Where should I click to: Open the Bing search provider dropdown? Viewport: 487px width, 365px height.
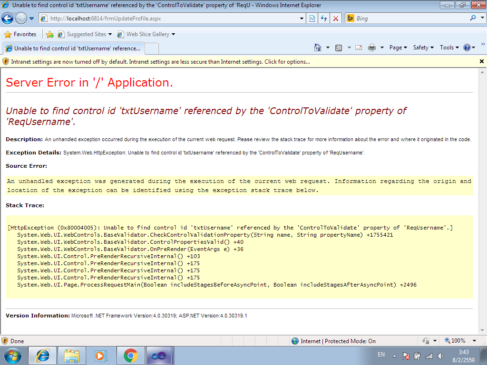482,19
